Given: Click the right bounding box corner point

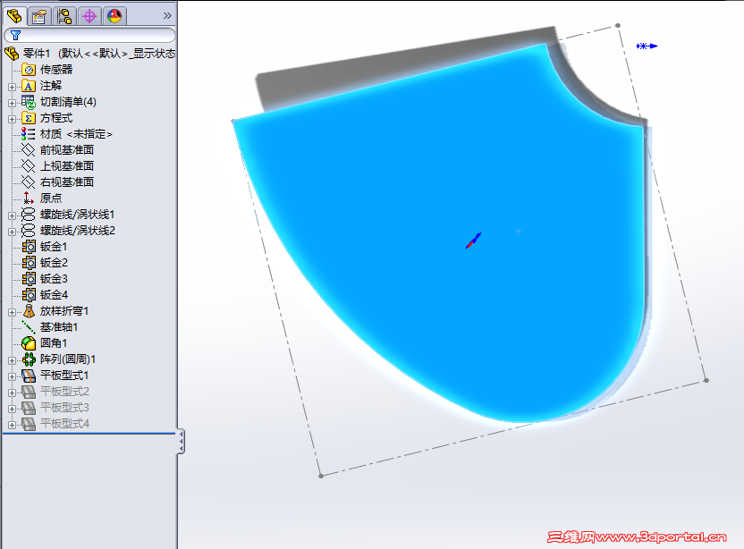Looking at the screenshot, I should tap(706, 380).
